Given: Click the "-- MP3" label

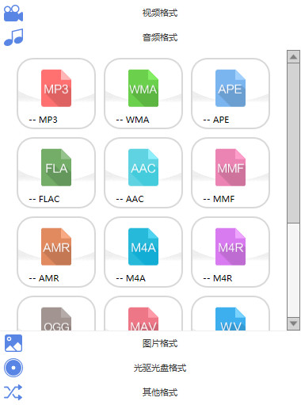Looking at the screenshot, I should coord(43,120).
